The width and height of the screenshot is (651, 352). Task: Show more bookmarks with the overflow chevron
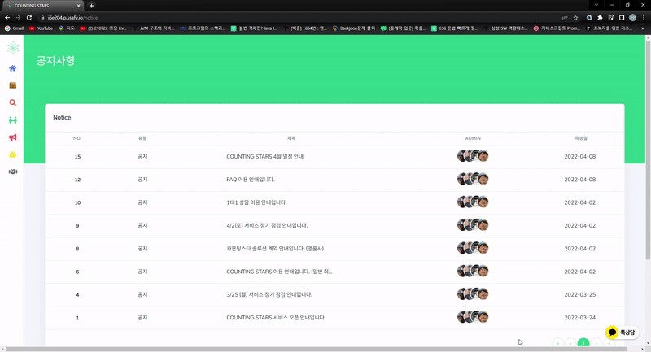point(643,28)
